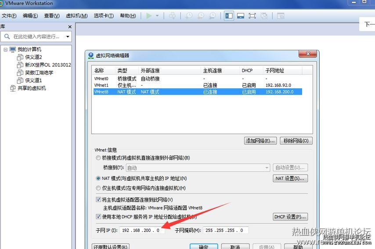375x249 pixels.
Task: Select the VMnet1 row in network list
Action: [198, 85]
